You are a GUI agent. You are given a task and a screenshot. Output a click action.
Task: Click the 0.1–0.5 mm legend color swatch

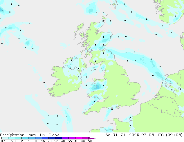5,138
